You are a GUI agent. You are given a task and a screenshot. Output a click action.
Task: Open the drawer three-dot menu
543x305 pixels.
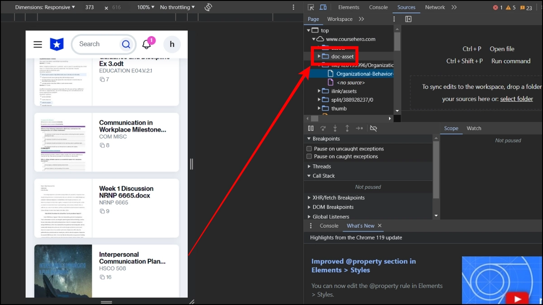(x=311, y=225)
